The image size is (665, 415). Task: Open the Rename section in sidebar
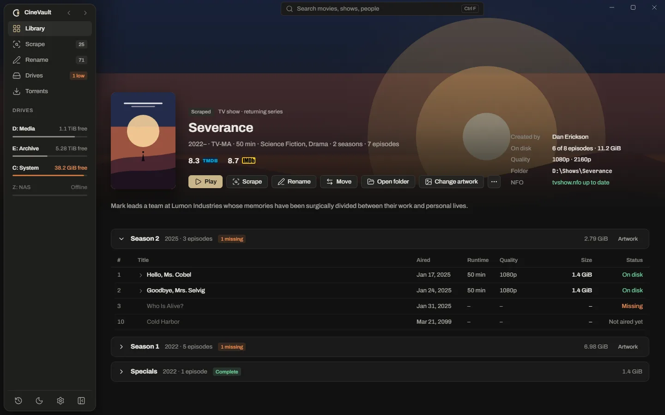click(50, 60)
